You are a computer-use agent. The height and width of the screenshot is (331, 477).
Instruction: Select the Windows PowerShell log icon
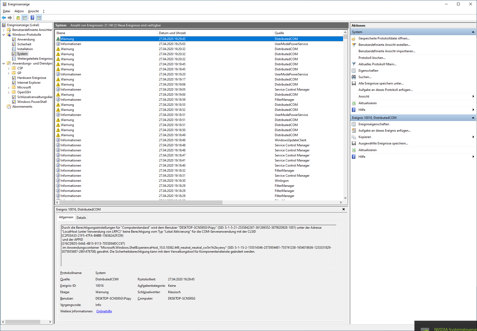(x=14, y=102)
